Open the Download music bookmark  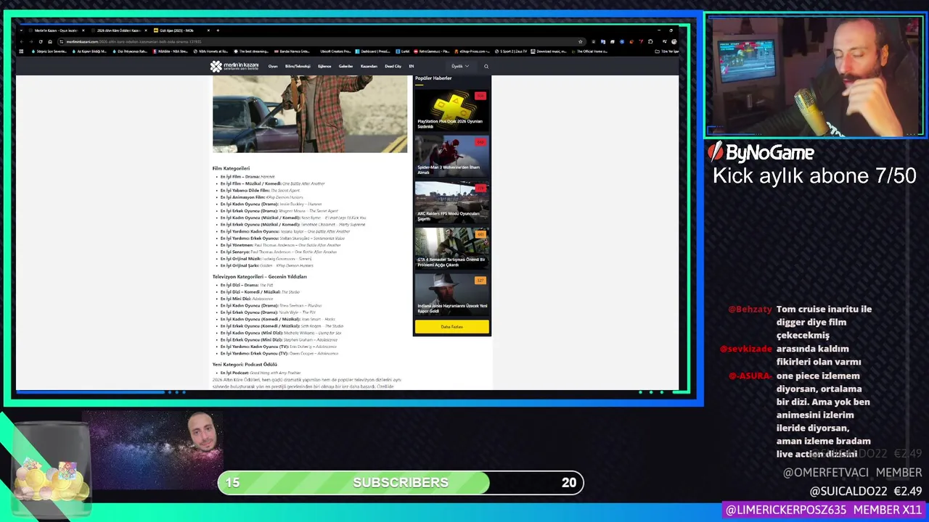(549, 51)
